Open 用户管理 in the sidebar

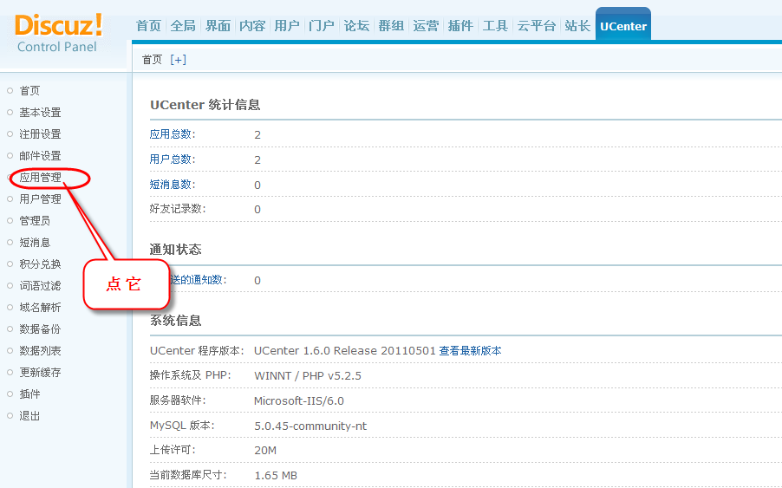[40, 199]
